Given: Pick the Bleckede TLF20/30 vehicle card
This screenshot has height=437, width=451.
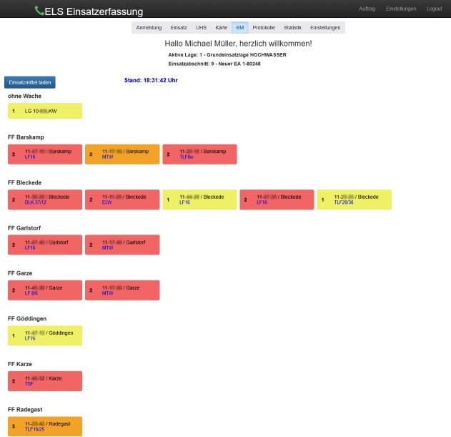Looking at the screenshot, I should coord(354,200).
